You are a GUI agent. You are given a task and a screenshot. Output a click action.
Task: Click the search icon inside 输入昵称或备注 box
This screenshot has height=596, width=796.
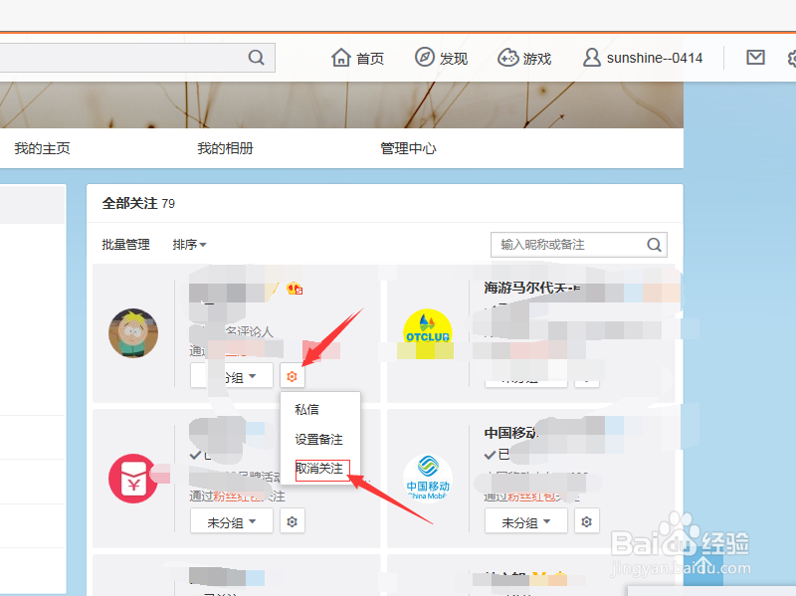point(654,244)
